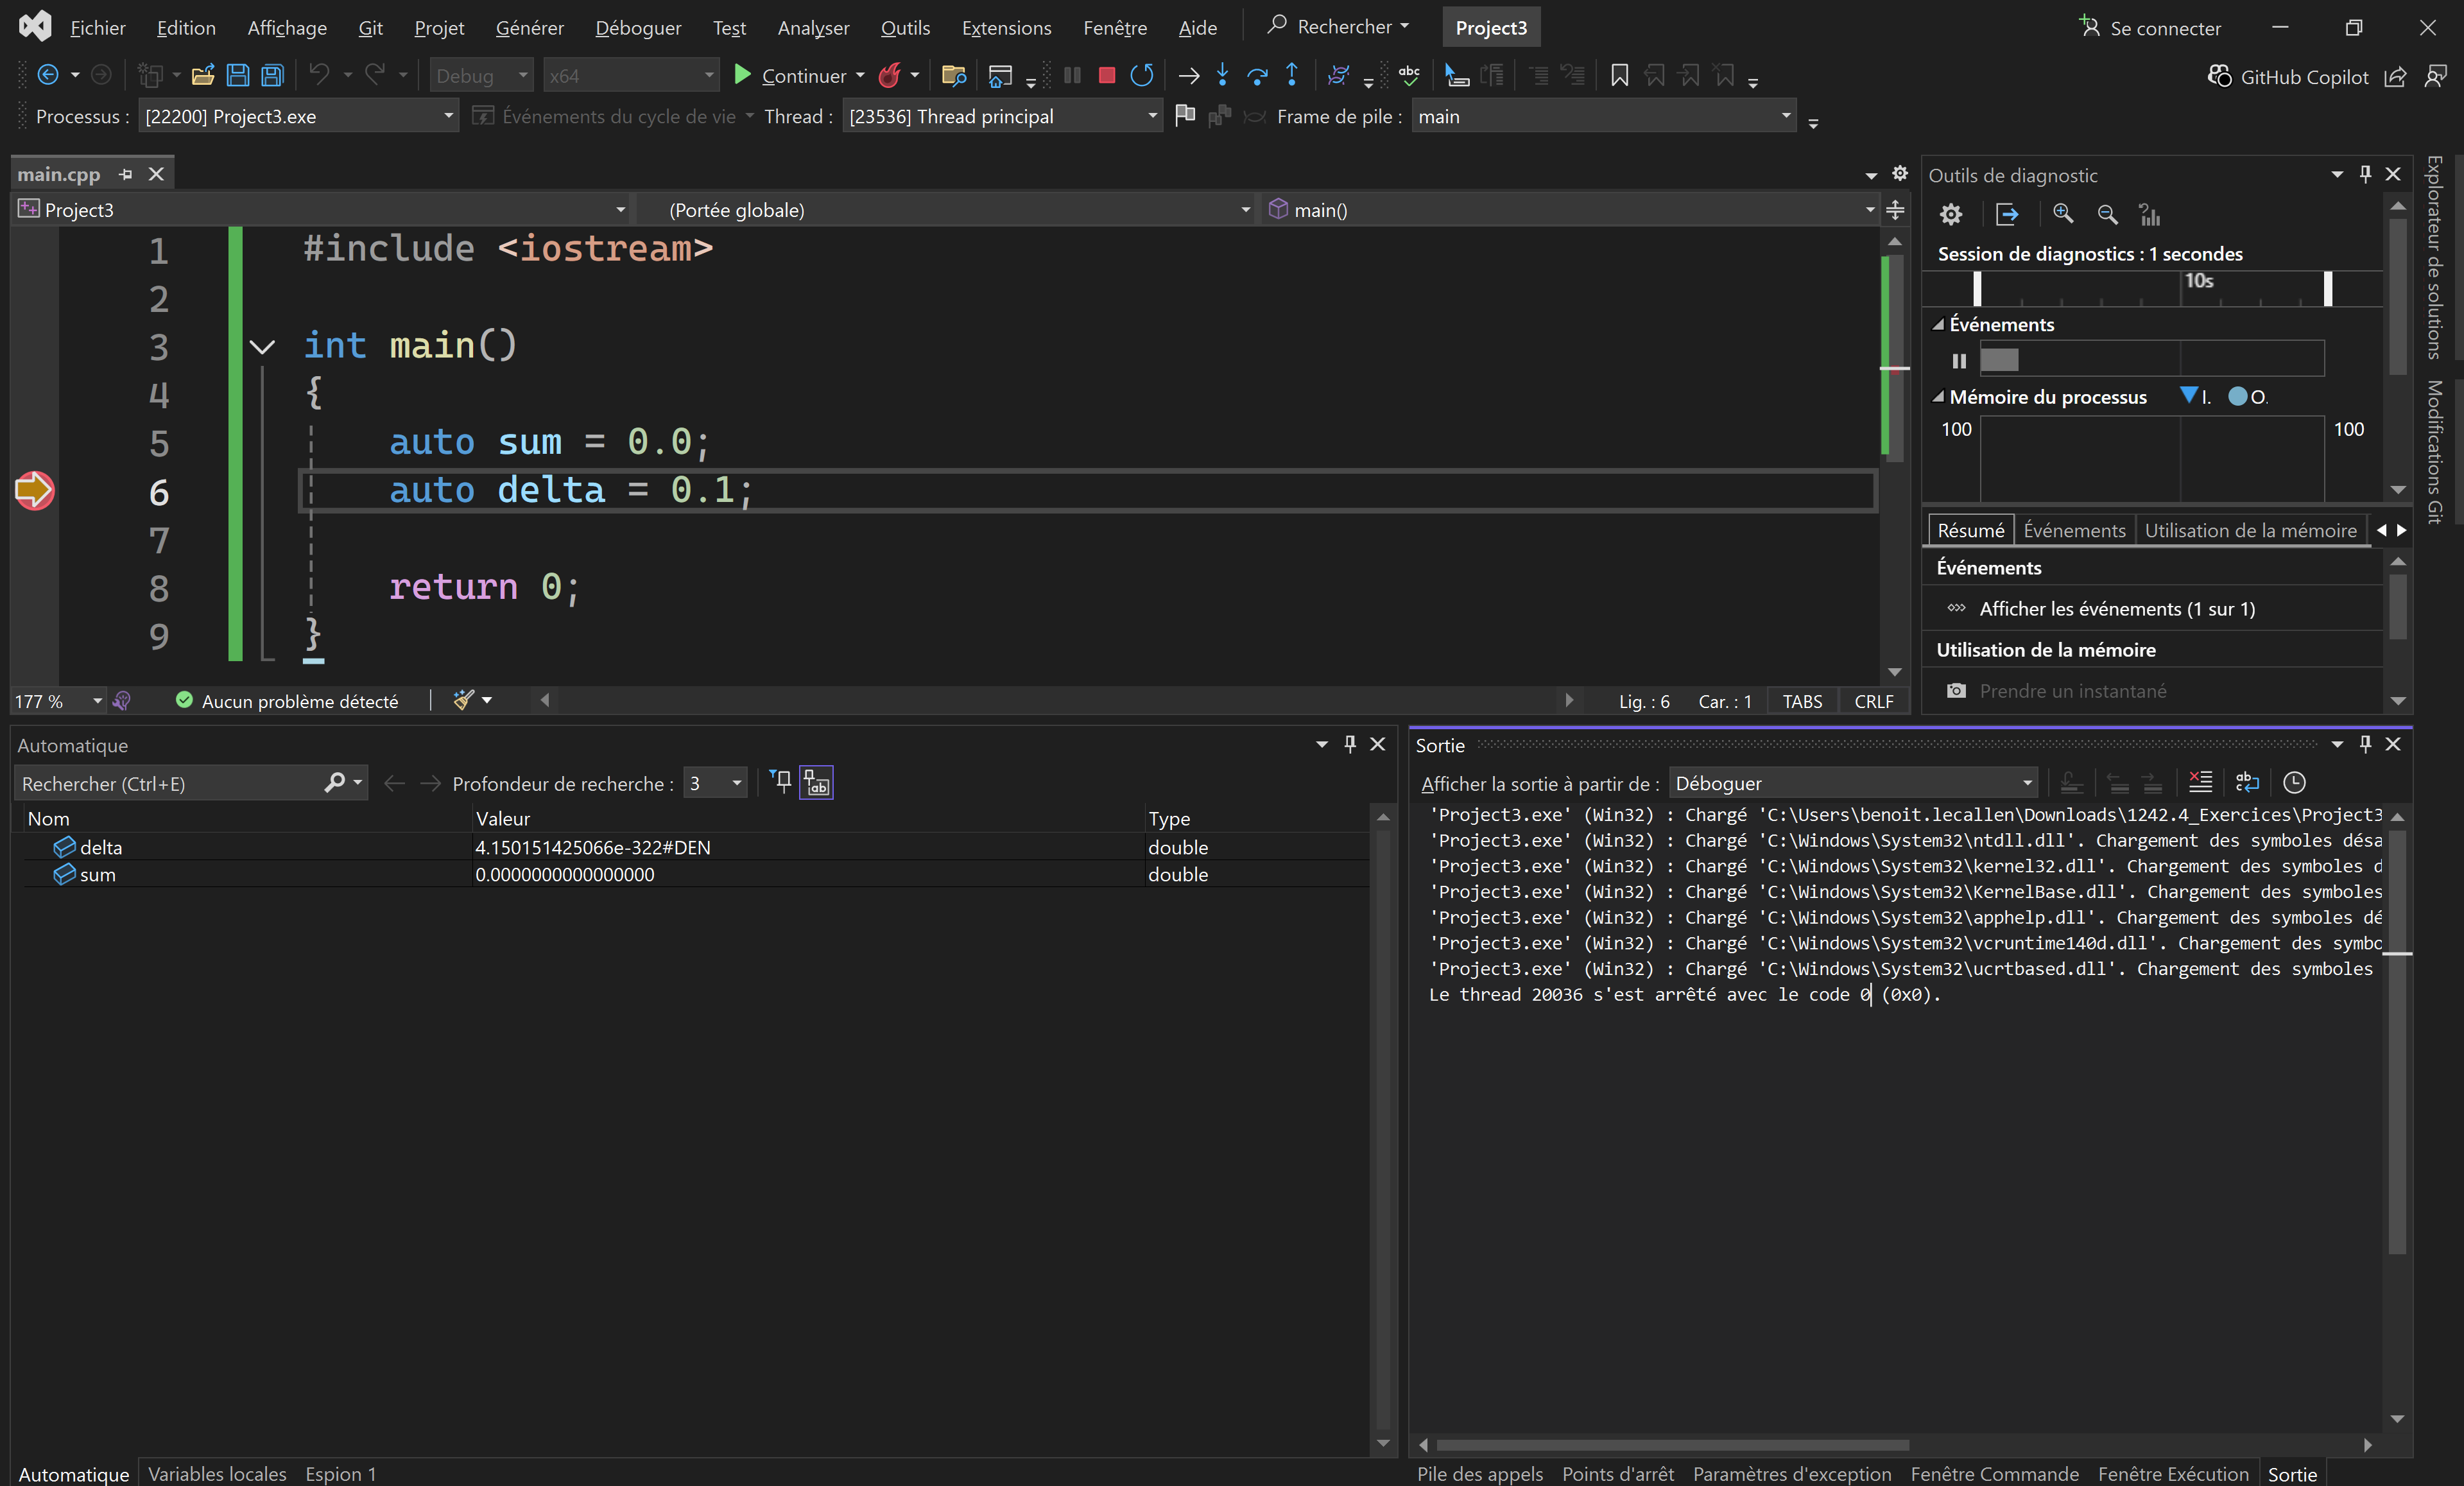Switch to Variables locales tab
Image resolution: width=2464 pixels, height=1486 pixels.
click(217, 1473)
